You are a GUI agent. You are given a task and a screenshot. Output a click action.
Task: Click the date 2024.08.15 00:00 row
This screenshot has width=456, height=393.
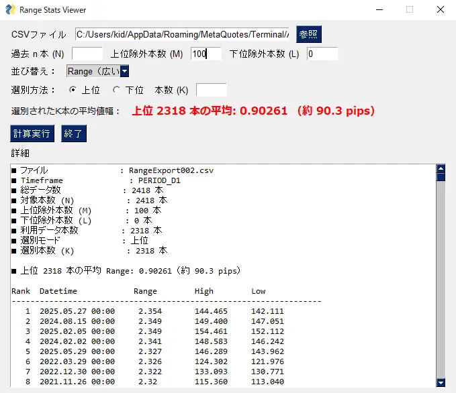click(77, 321)
